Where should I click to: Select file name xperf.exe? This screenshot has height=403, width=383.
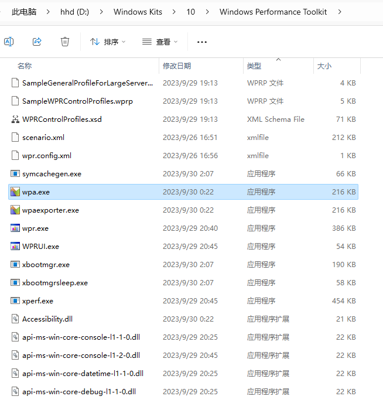coord(37,301)
